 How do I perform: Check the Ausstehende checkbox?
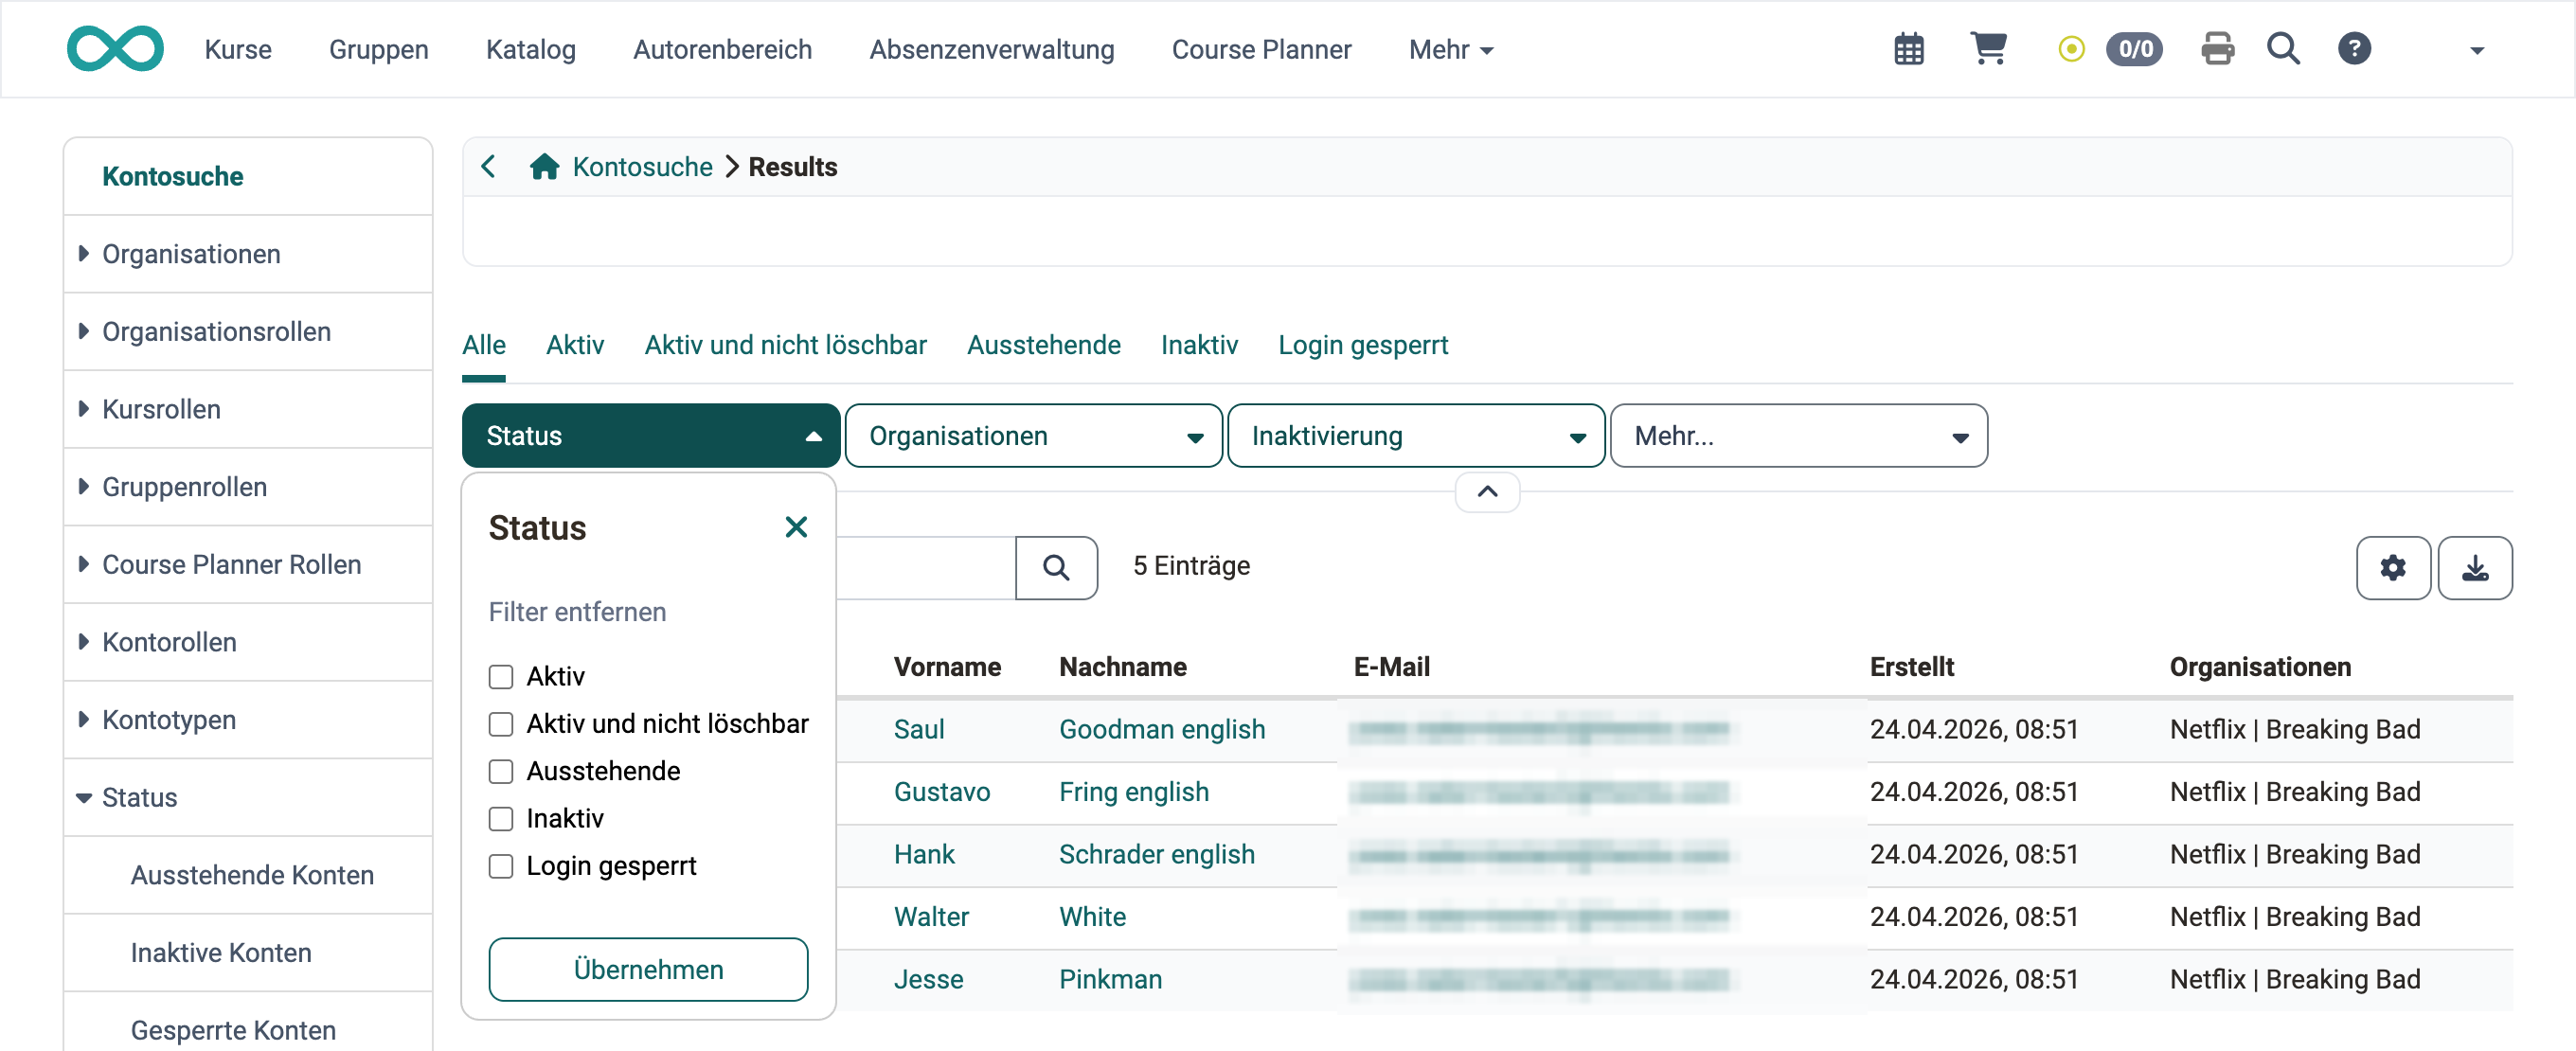pos(501,771)
